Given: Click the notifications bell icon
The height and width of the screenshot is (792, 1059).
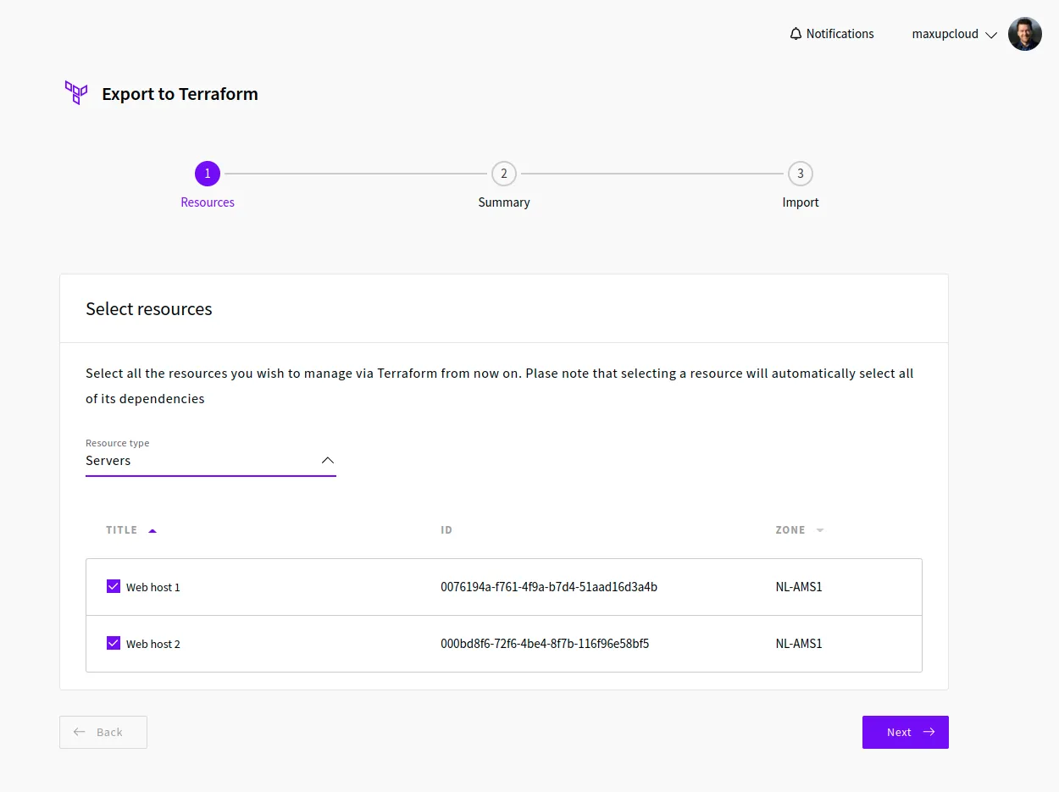Looking at the screenshot, I should click(796, 34).
